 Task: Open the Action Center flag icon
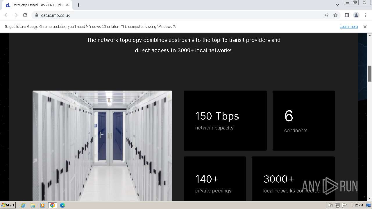click(x=344, y=205)
